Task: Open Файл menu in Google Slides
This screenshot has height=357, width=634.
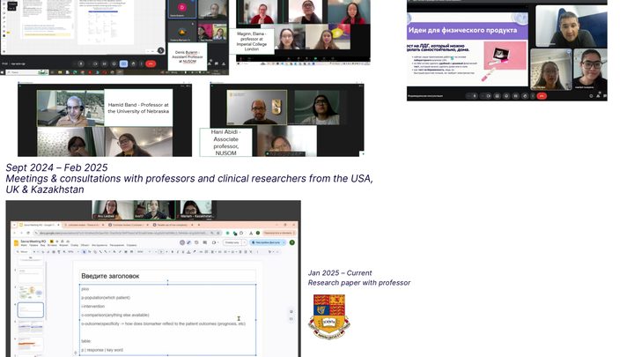Action: coord(24,245)
